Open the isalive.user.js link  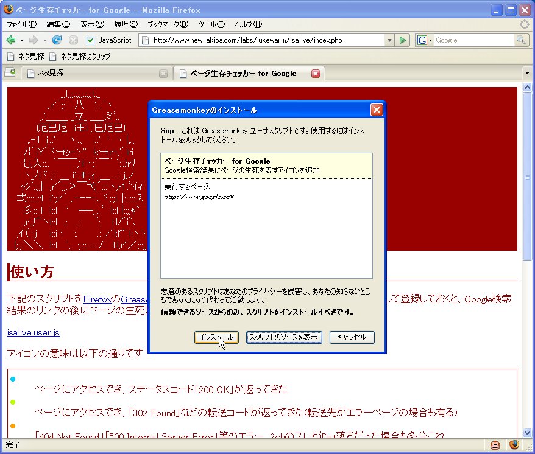tap(34, 332)
